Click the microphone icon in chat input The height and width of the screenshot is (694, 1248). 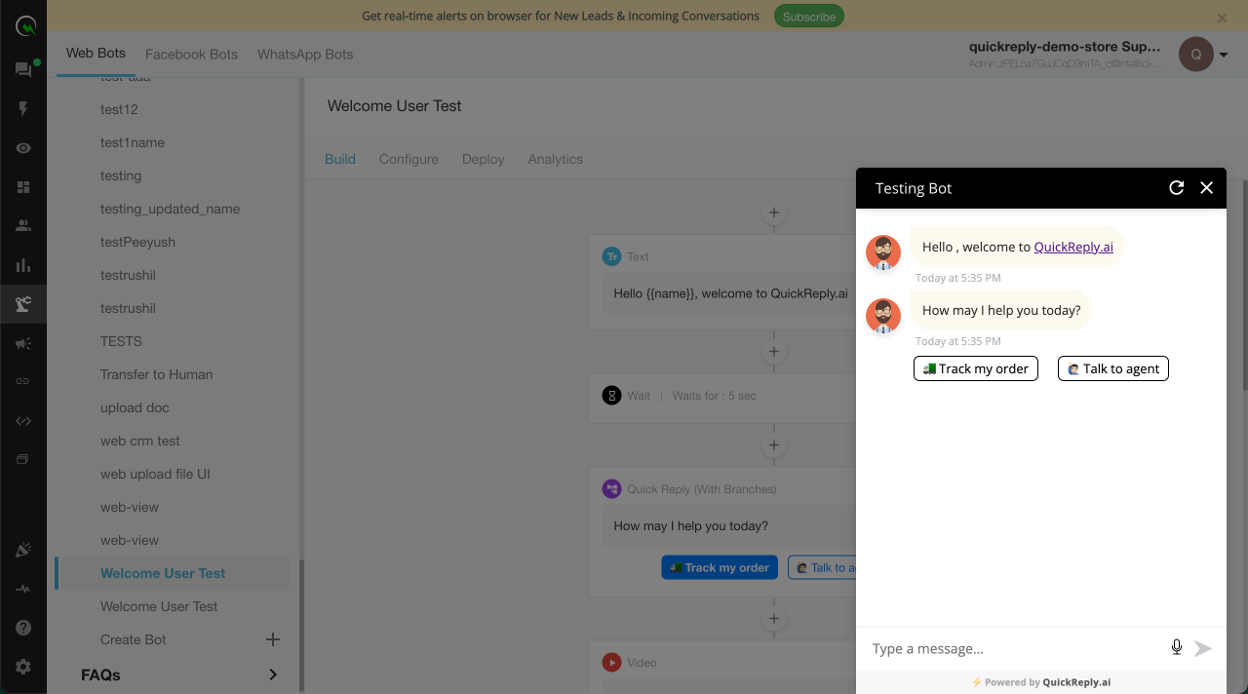[x=1176, y=647]
